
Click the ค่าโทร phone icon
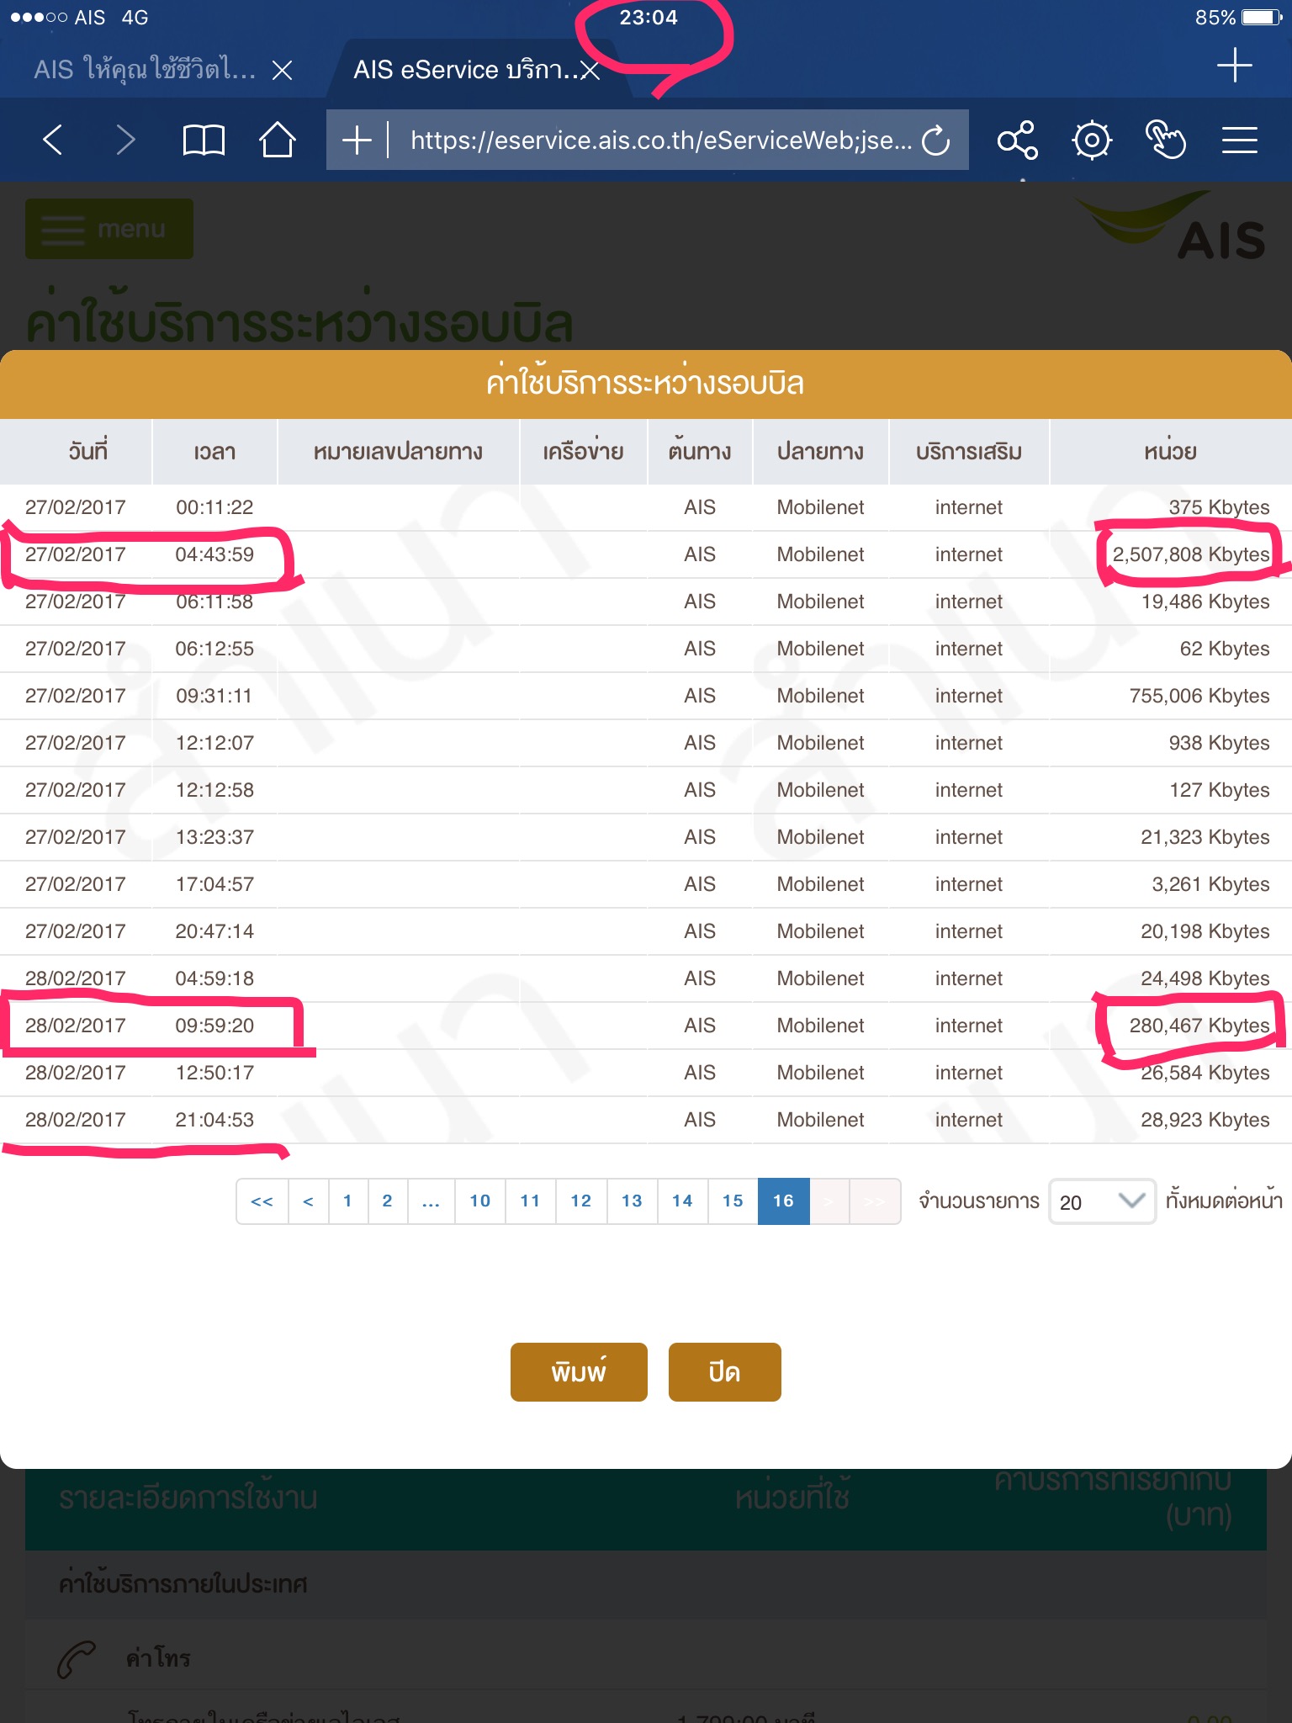coord(77,1659)
